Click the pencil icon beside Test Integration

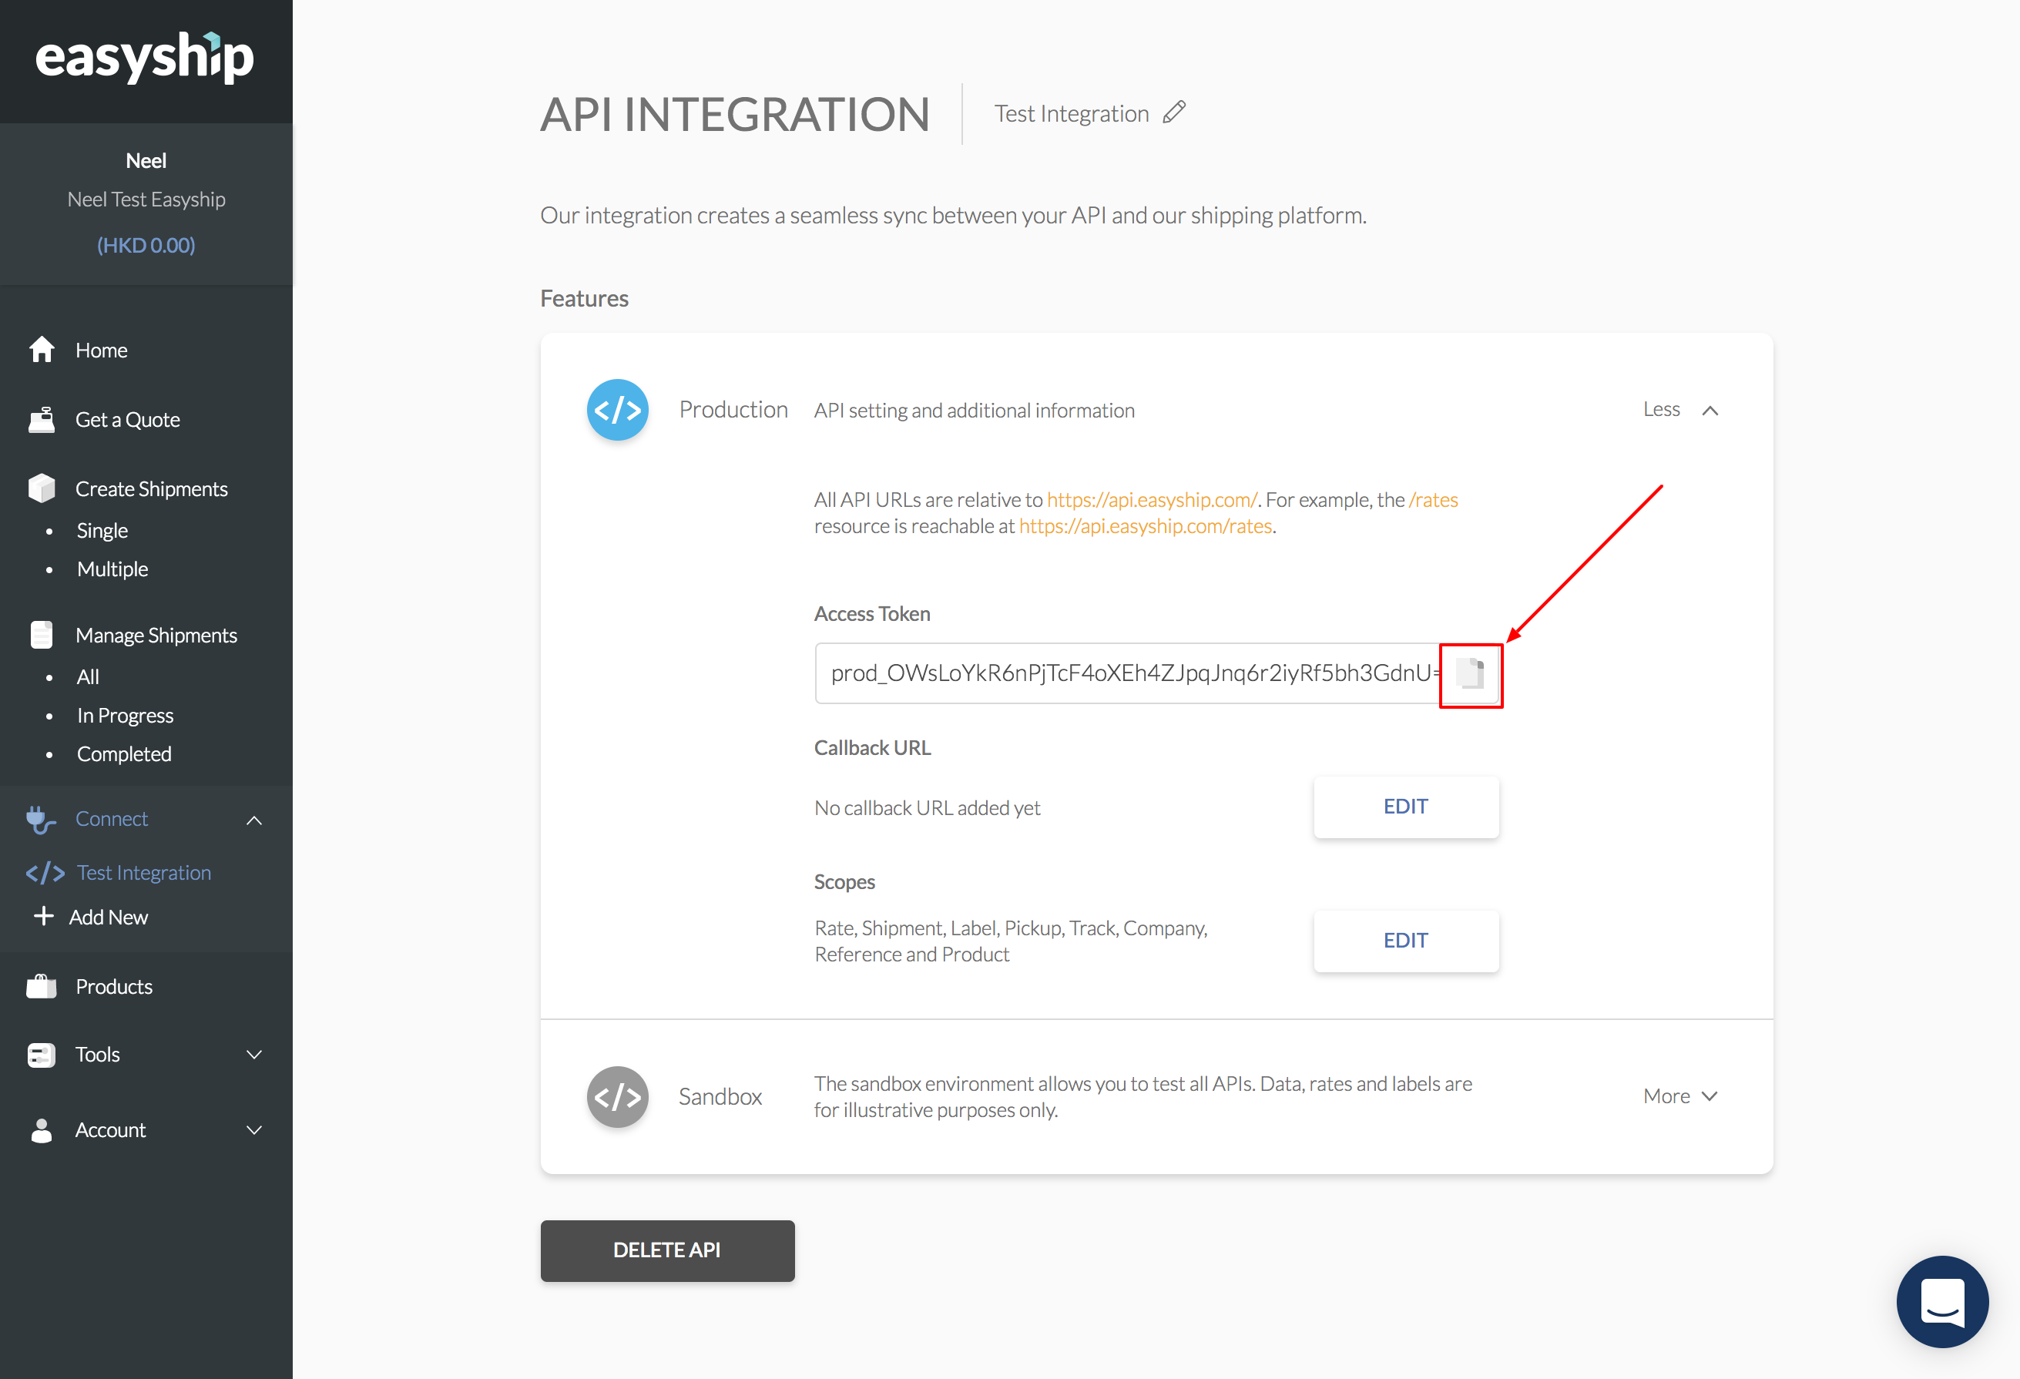click(x=1174, y=113)
